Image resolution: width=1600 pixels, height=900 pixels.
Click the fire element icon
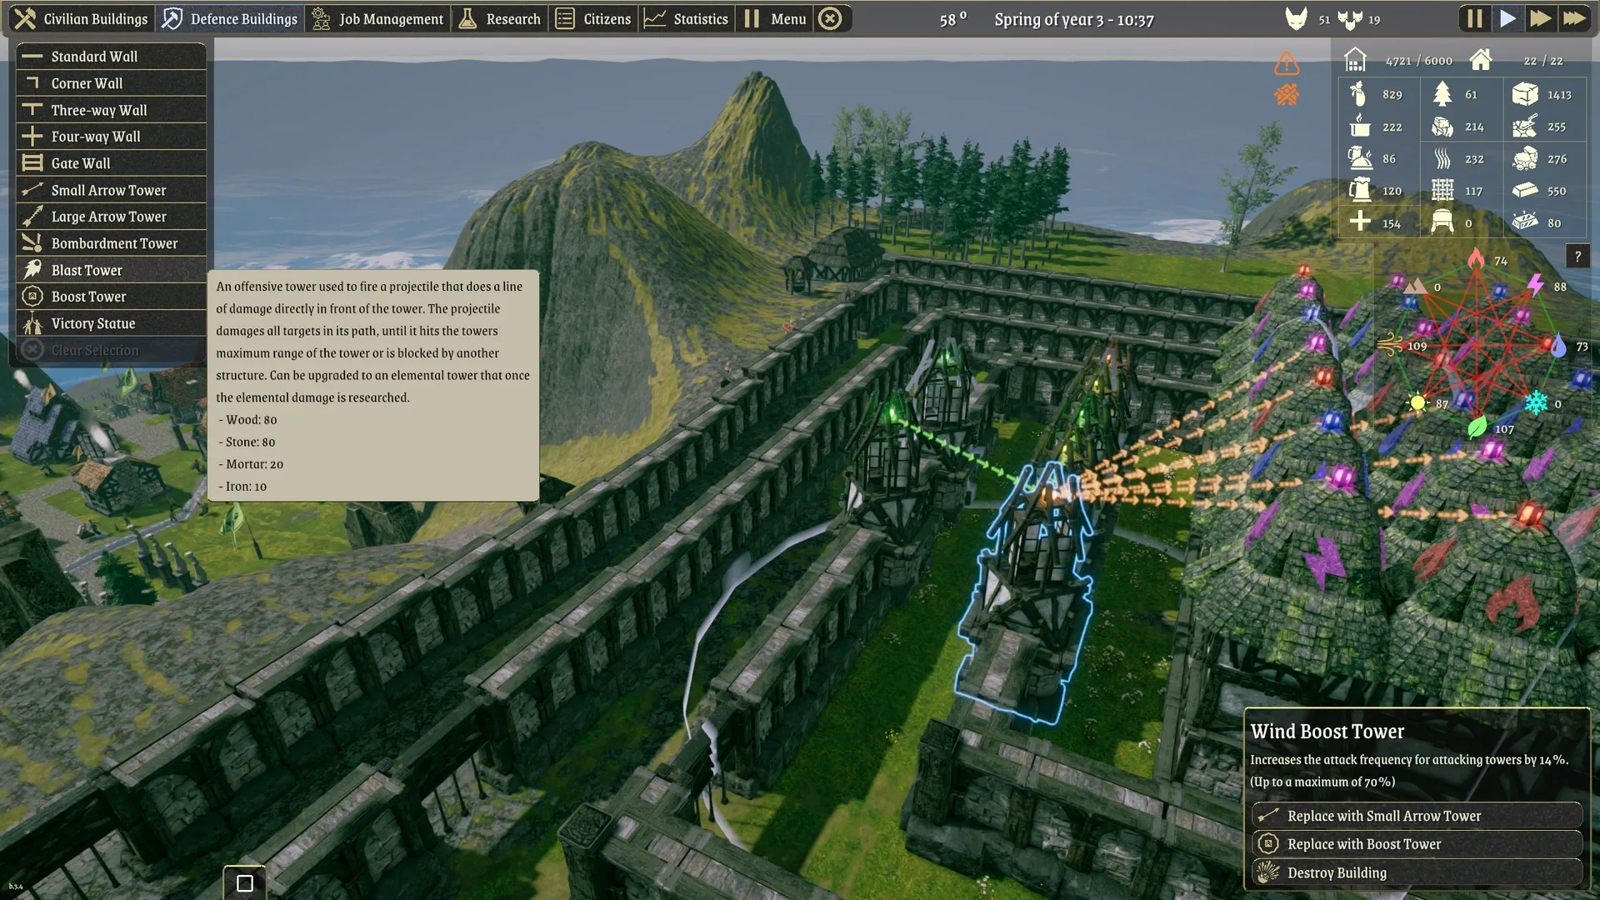(x=1476, y=258)
